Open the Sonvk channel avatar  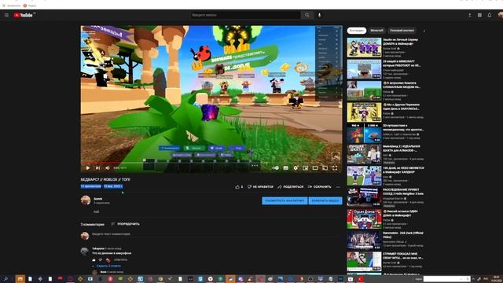pos(86,200)
